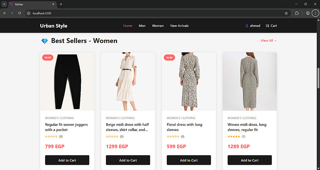
Task: Go to the Men menu item
Action: click(x=142, y=26)
